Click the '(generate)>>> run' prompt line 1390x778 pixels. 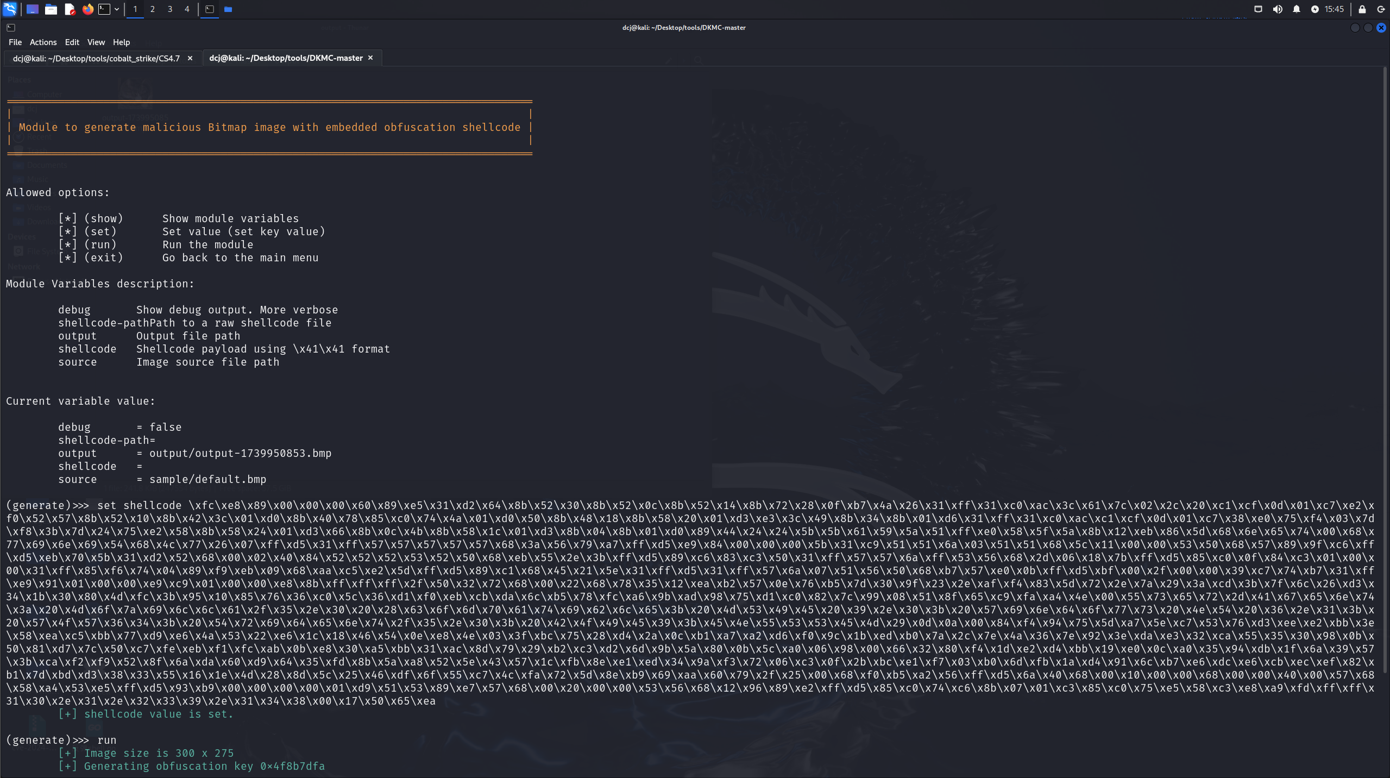(61, 741)
